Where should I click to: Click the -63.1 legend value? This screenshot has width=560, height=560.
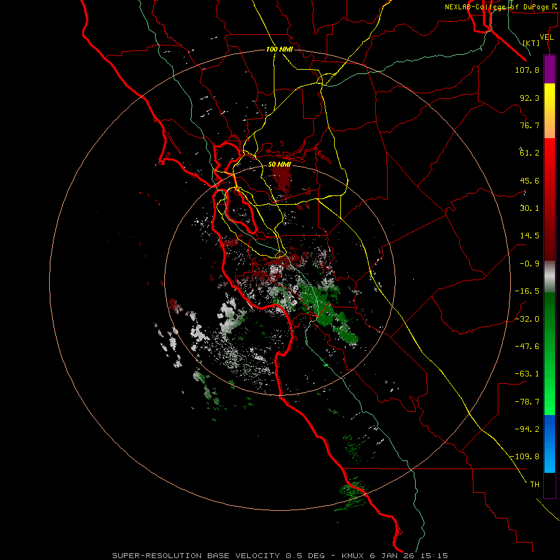(527, 374)
